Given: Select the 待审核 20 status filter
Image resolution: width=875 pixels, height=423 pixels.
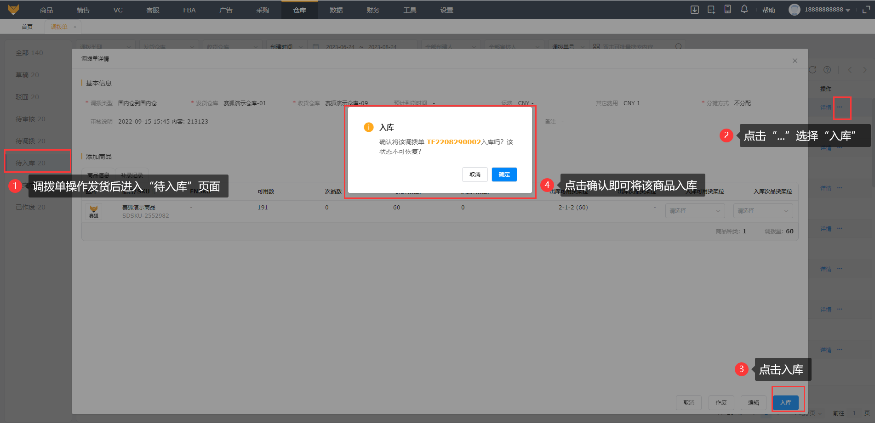Looking at the screenshot, I should tap(31, 119).
